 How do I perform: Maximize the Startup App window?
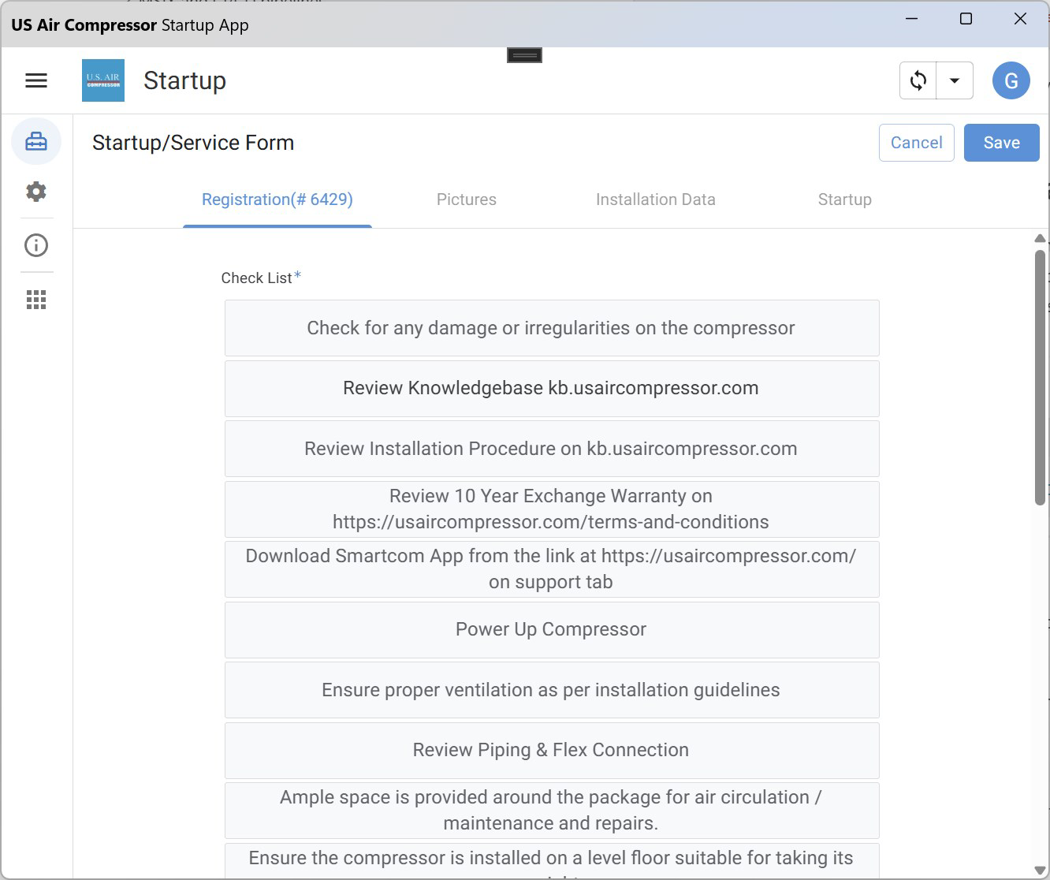tap(966, 18)
